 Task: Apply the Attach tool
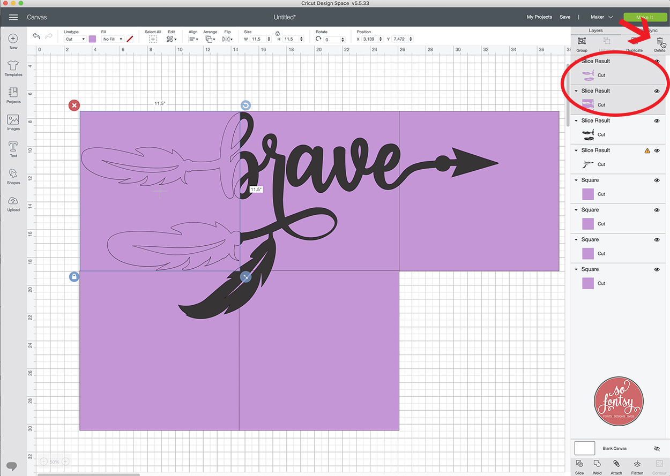click(x=616, y=467)
